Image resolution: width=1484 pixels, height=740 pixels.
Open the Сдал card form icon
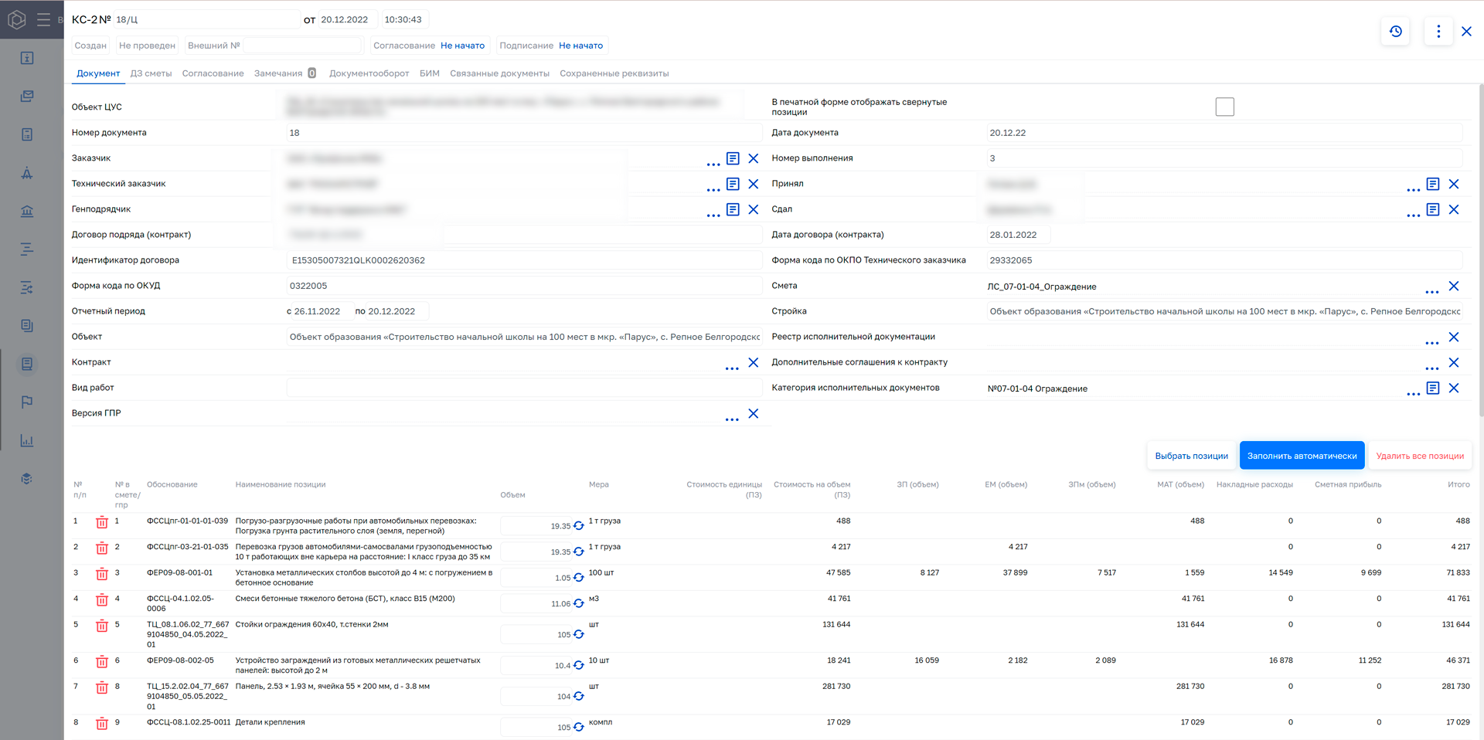coord(1434,209)
